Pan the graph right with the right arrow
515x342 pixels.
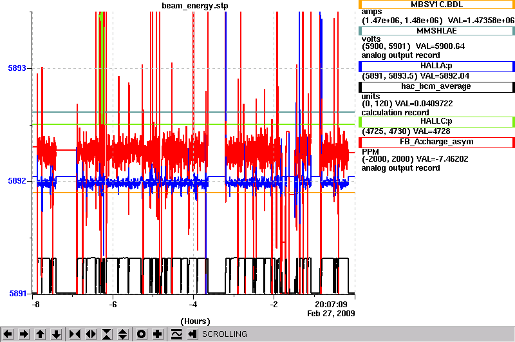(x=24, y=334)
